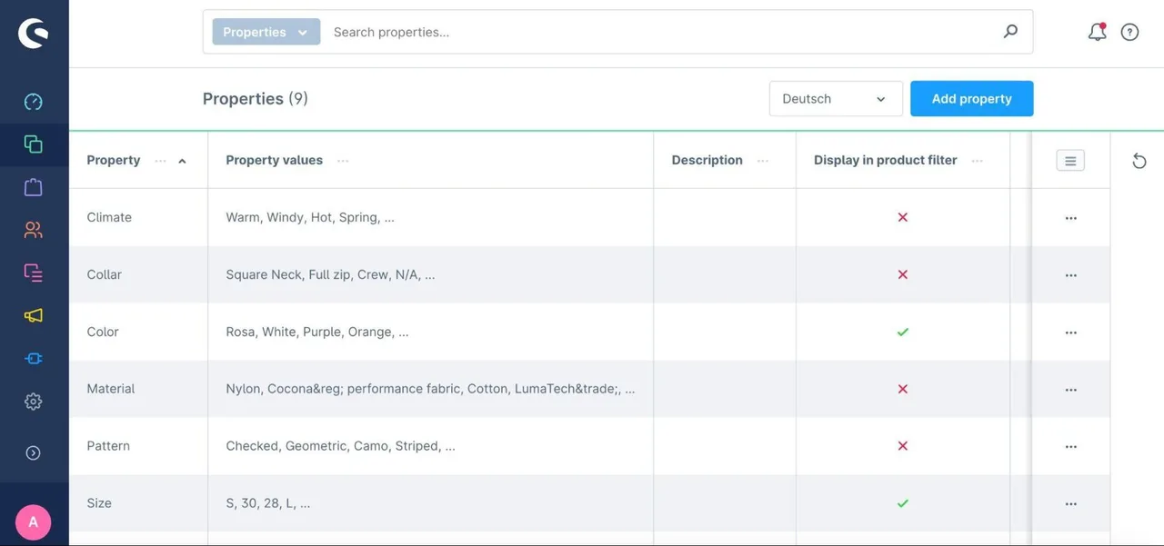Viewport: 1164px width, 546px height.
Task: Open the Dashboard sidebar icon
Action: coord(34,102)
